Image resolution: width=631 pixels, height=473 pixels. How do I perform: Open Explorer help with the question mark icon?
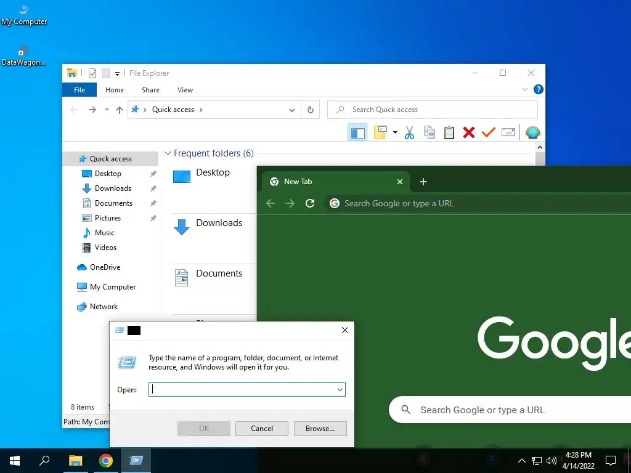pos(538,89)
